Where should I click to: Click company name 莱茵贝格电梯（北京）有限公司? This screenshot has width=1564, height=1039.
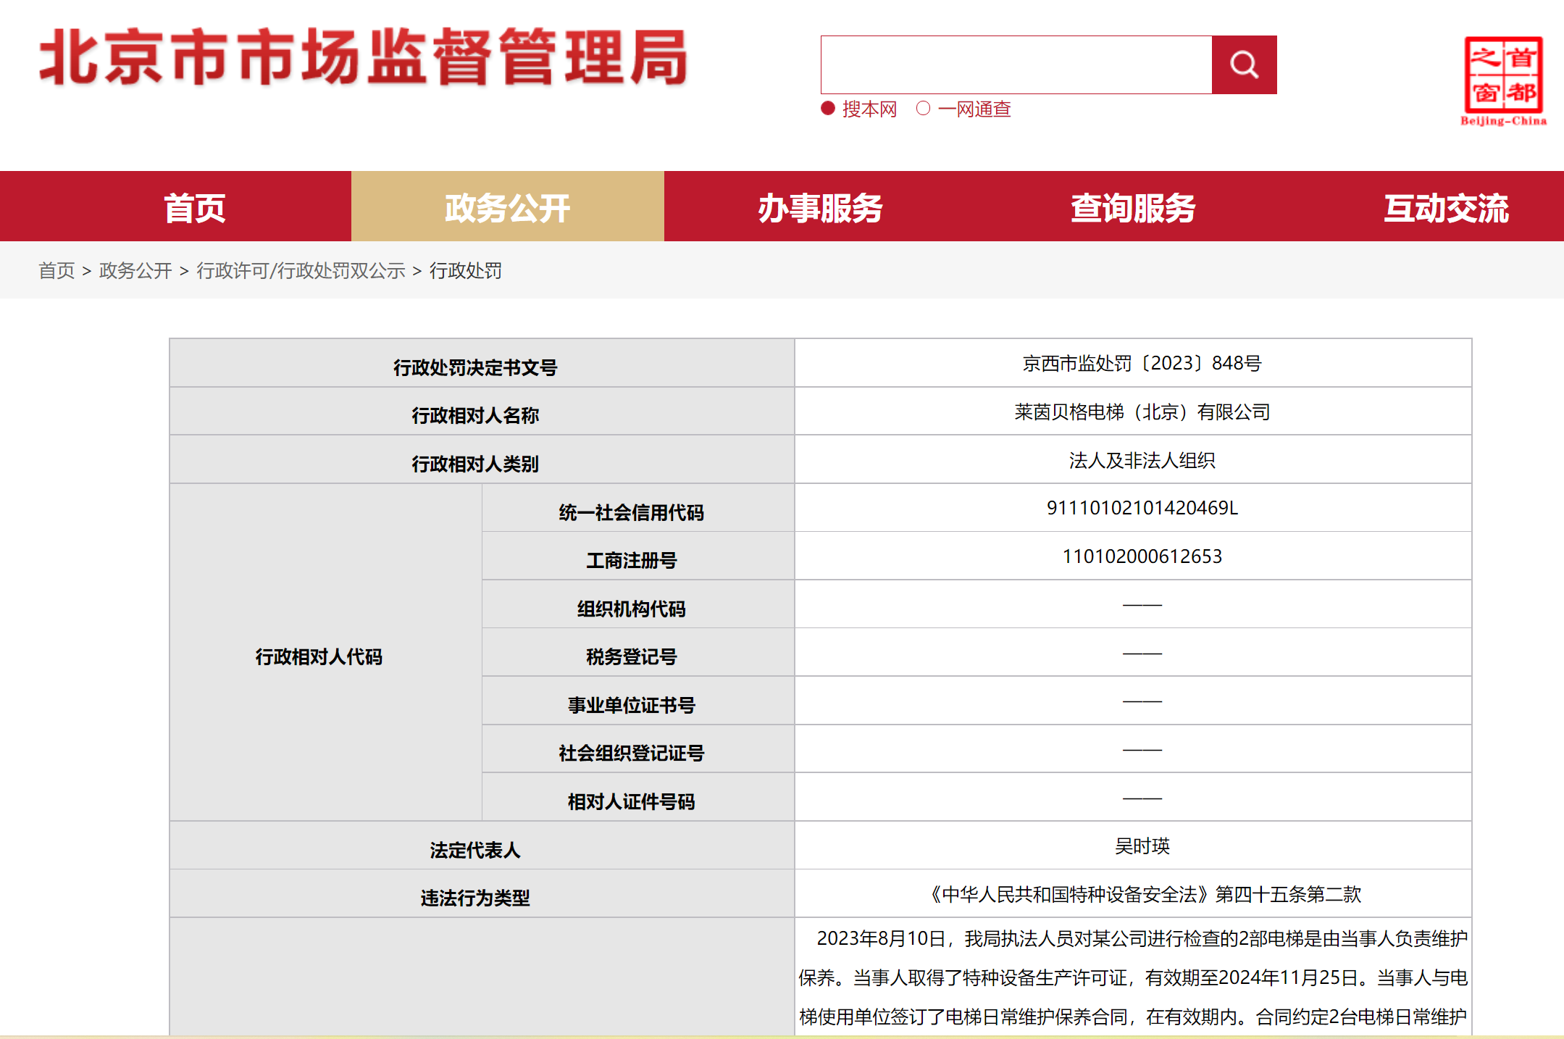coord(1142,412)
